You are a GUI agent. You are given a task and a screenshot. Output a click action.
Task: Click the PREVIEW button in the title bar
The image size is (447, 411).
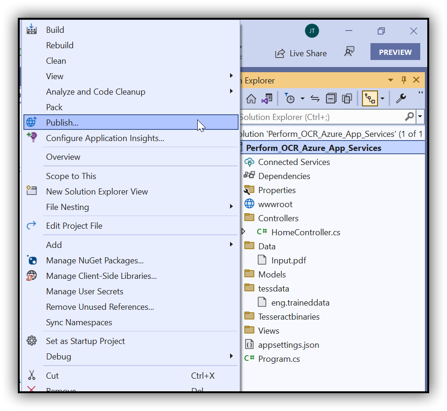[395, 51]
